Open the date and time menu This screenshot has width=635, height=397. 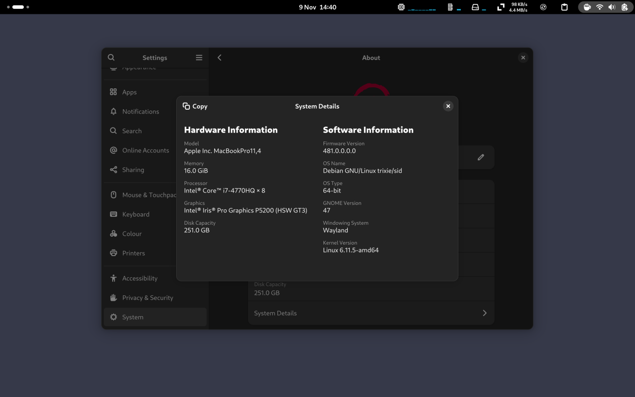click(x=317, y=7)
